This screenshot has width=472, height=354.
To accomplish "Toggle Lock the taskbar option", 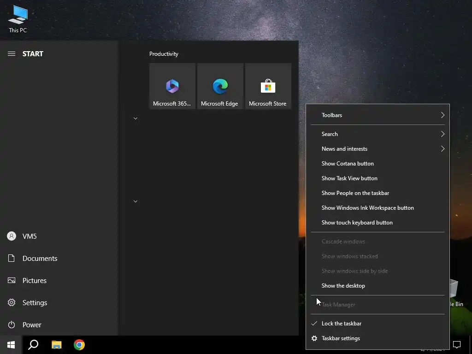I will pos(378,324).
